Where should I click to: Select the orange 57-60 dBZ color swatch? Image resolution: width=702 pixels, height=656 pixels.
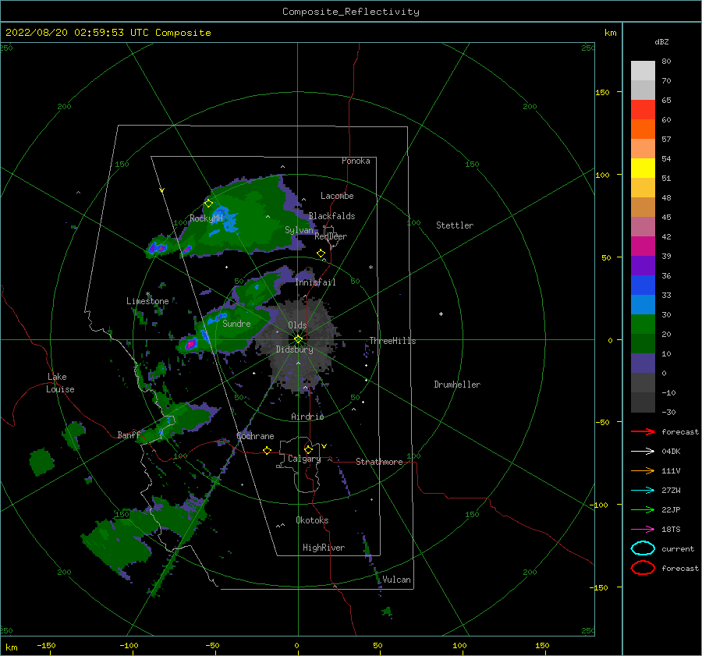pyautogui.click(x=643, y=129)
